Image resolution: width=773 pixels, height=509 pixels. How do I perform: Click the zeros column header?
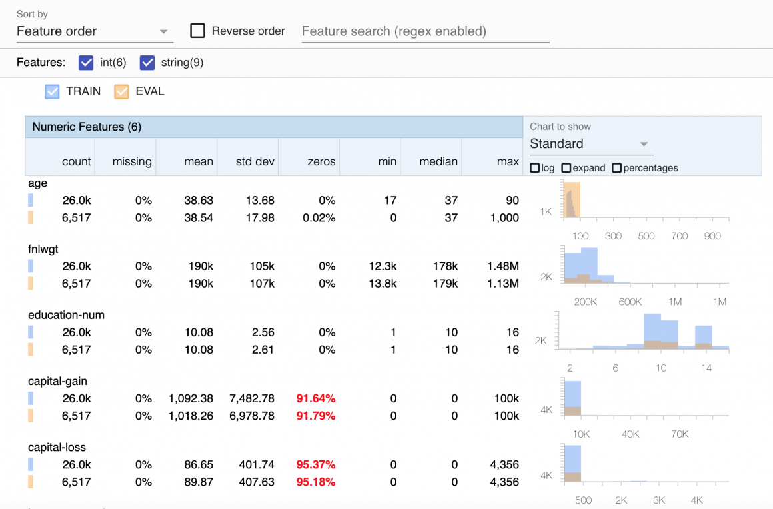321,161
